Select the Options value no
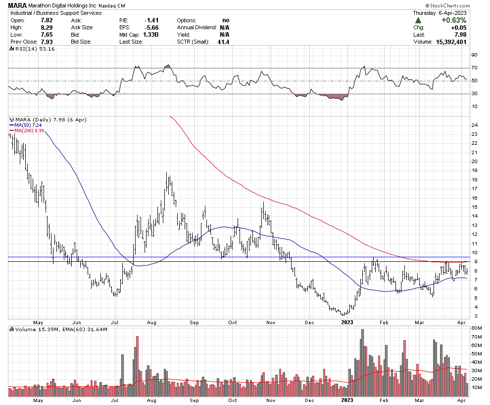Screen dimensions: 490x405 pyautogui.click(x=226, y=20)
